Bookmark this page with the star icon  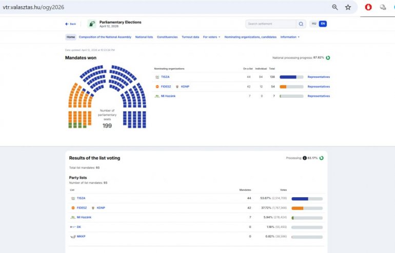[348, 7]
